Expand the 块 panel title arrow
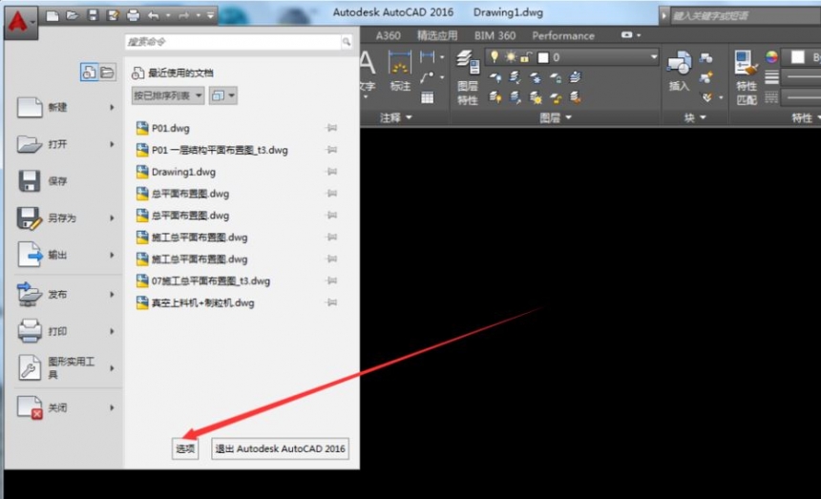Screen dimensions: 821x499 (x=704, y=117)
